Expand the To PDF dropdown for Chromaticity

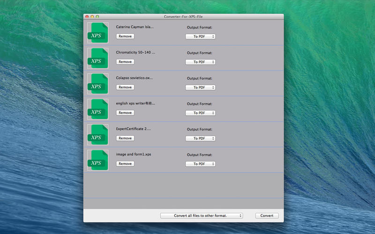pyautogui.click(x=200, y=62)
